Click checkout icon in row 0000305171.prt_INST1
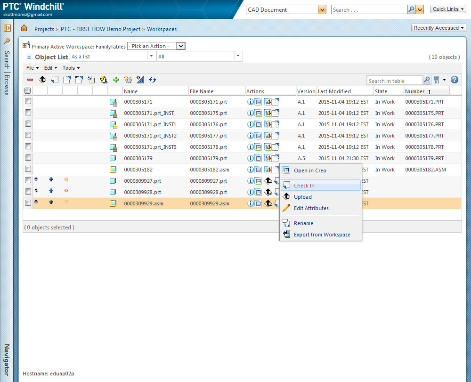The width and height of the screenshot is (471, 382). pyautogui.click(x=276, y=124)
